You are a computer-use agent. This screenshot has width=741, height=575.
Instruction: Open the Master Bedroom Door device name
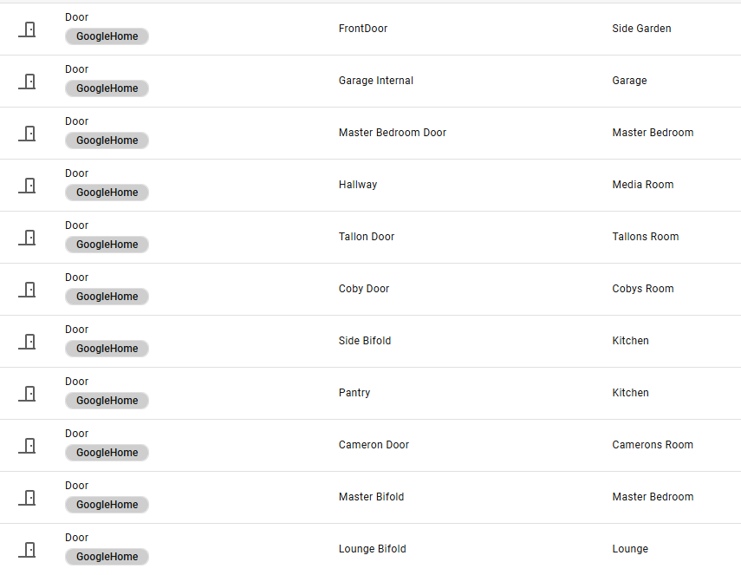(392, 133)
